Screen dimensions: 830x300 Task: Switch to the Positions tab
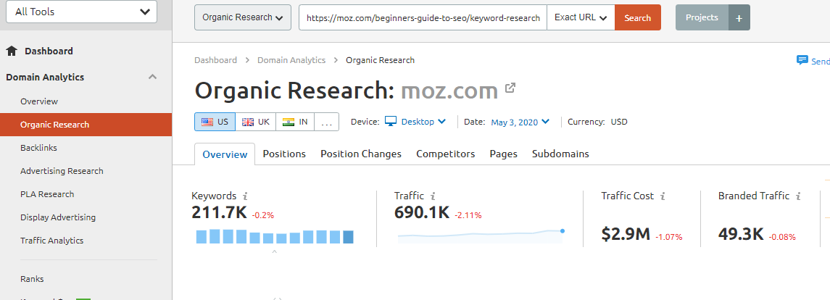click(284, 154)
